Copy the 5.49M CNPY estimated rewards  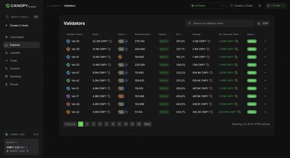[237, 41]
